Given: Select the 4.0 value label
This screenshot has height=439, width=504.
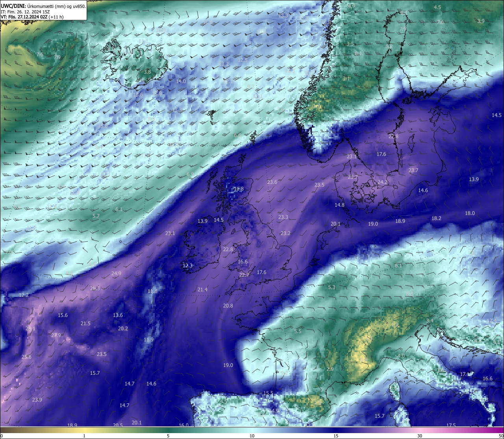Looking at the screenshot, I should tap(401, 356).
